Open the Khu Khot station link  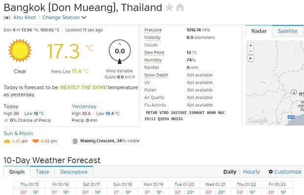coord(25,18)
